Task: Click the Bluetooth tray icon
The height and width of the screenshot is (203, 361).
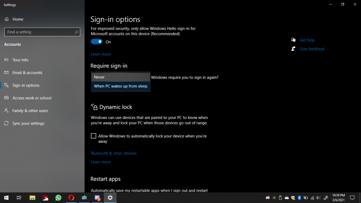Action: [299, 198]
